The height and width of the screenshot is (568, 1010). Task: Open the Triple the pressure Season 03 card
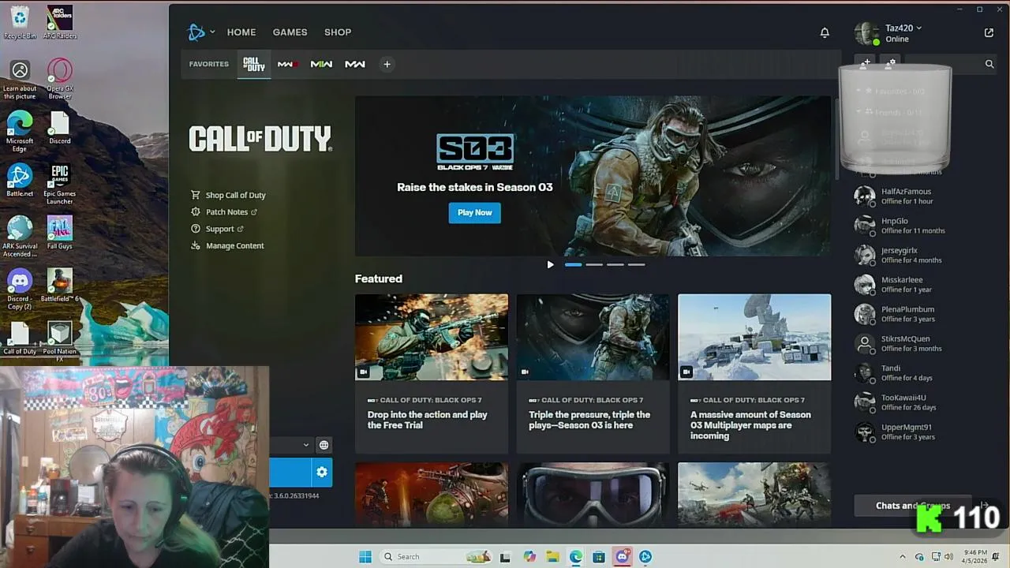point(593,374)
